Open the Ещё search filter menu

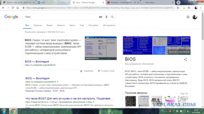pos(82,25)
